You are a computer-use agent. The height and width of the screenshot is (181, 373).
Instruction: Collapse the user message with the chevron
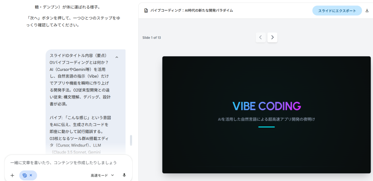pos(117,57)
